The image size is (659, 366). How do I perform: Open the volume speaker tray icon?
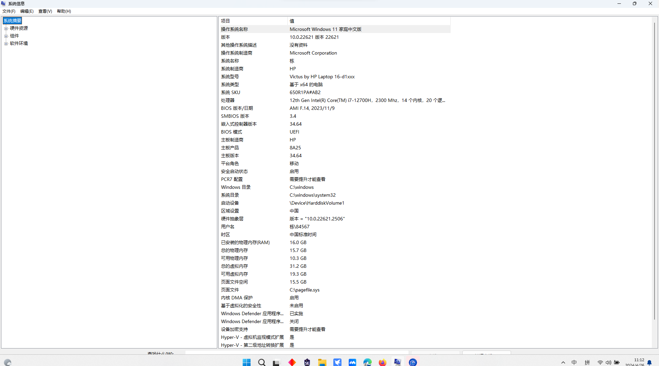pyautogui.click(x=608, y=363)
